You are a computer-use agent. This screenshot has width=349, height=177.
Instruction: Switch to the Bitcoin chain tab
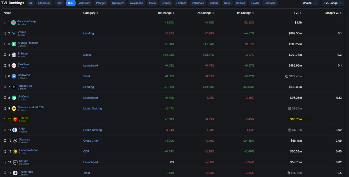pyautogui.click(x=241, y=3)
